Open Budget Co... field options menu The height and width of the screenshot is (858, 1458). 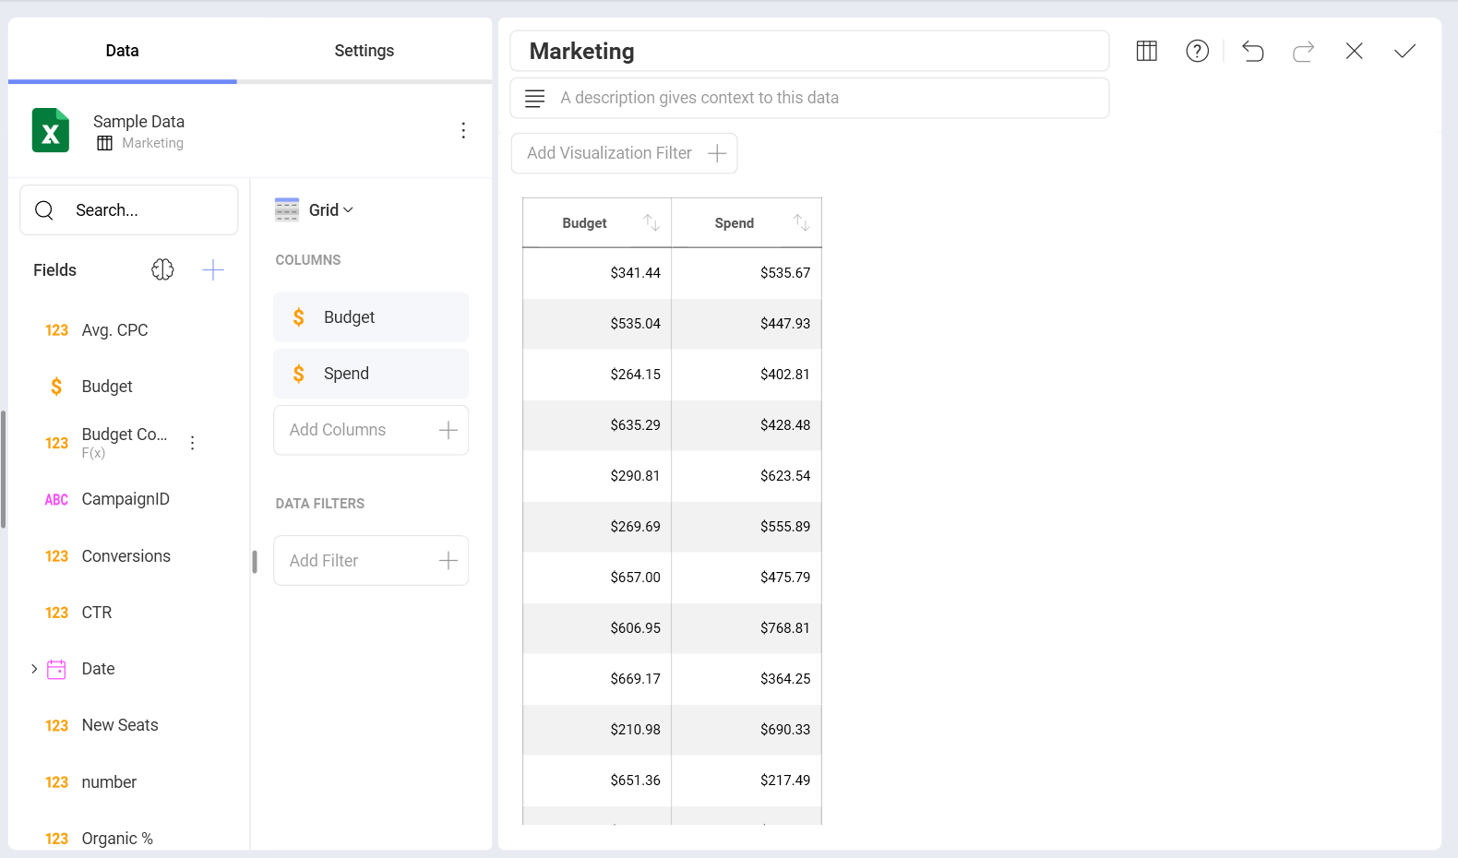[192, 443]
